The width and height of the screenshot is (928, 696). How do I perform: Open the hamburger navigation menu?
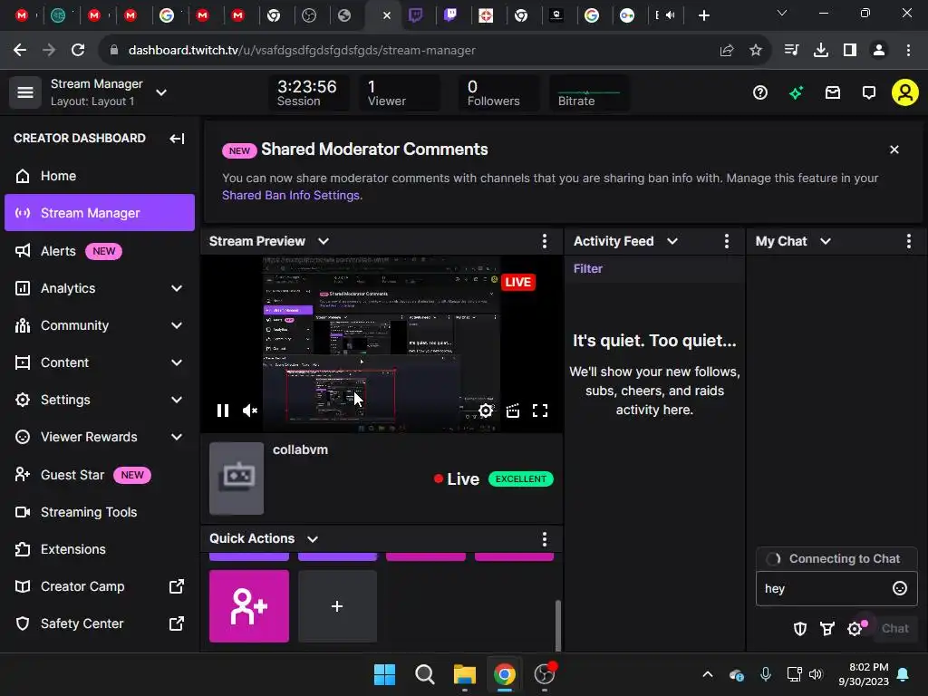24,92
